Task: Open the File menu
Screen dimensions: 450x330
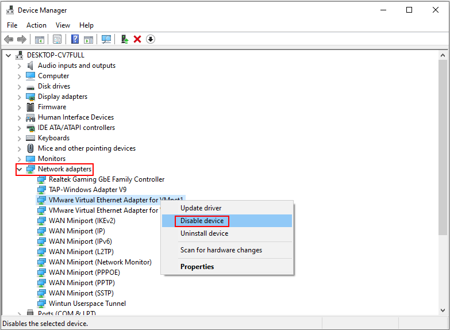Action: [x=12, y=25]
